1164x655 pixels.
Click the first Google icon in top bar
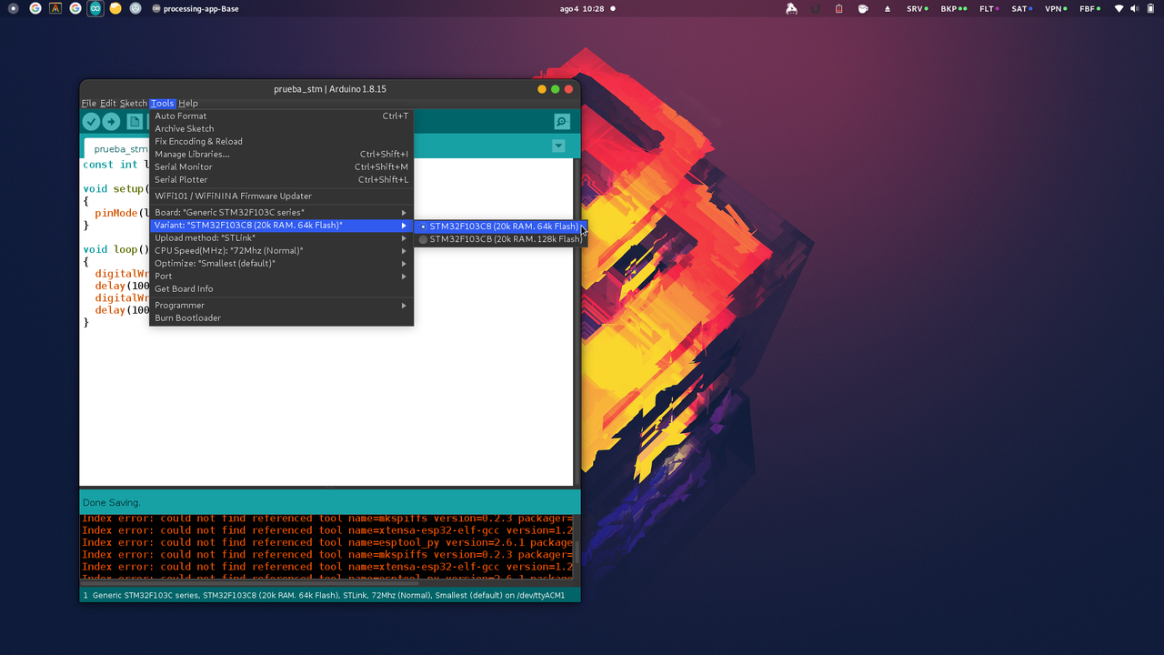(x=35, y=8)
